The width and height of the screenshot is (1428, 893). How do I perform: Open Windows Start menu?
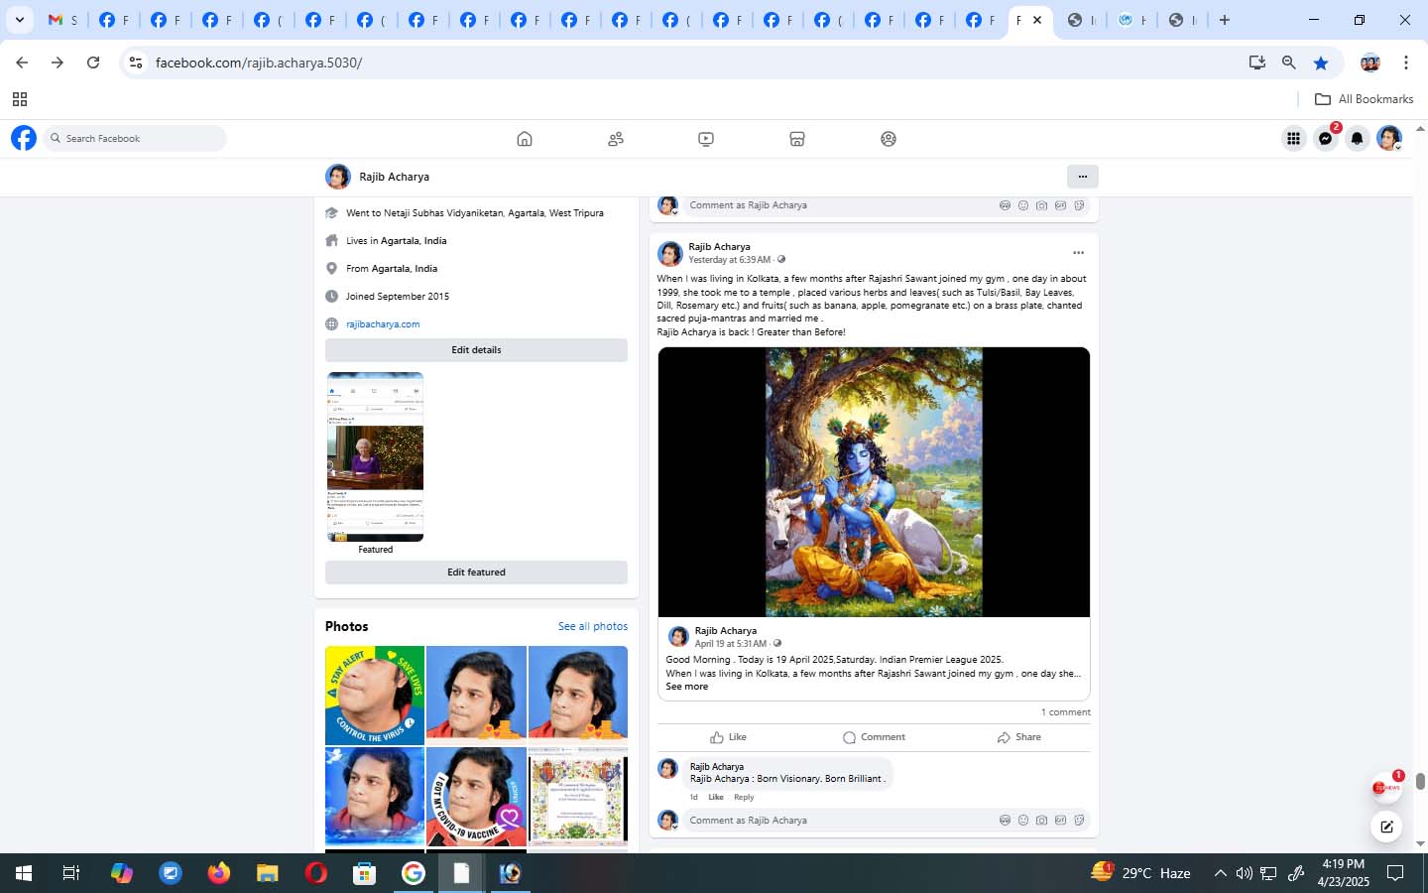(24, 873)
